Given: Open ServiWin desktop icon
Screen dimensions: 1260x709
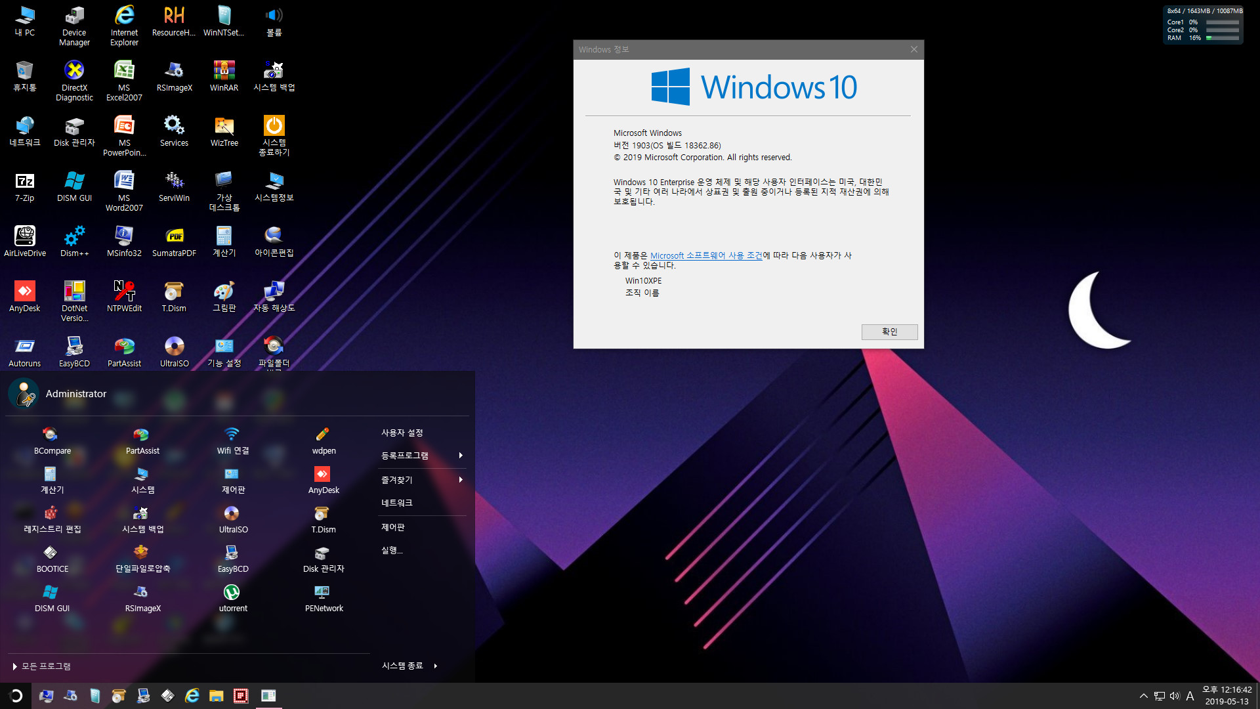Looking at the screenshot, I should 174,186.
